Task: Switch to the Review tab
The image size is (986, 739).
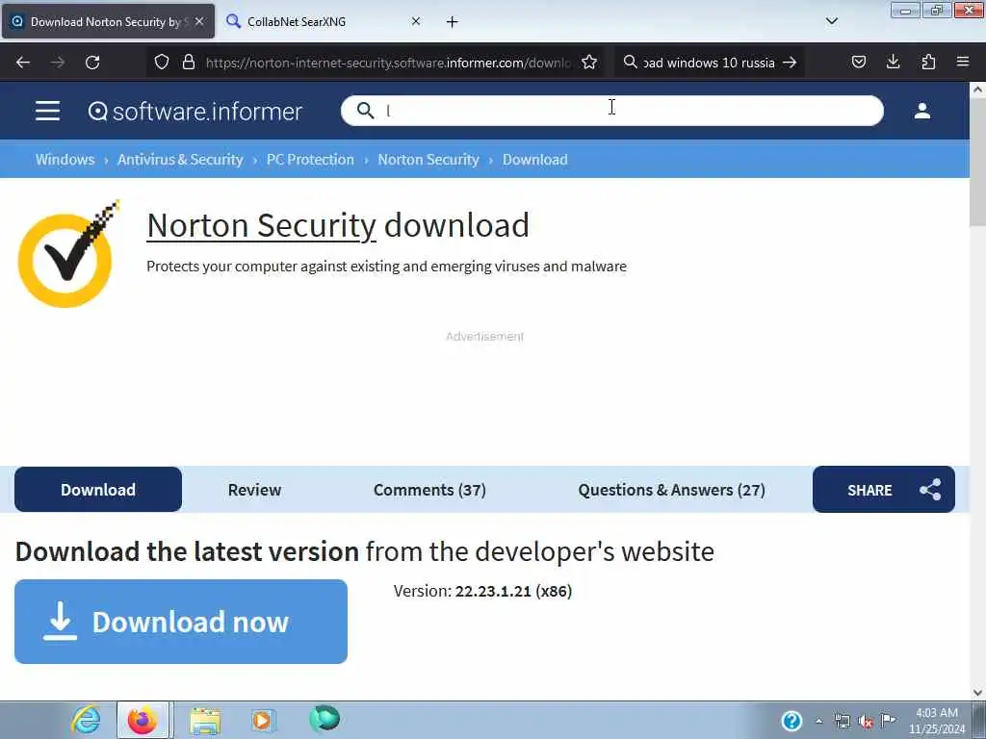Action: 254,490
